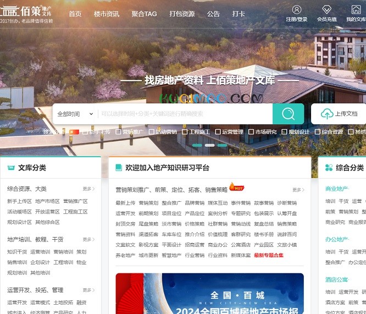366x314 pixels.
Task: Click the 文库分类 folder icon
Action: (x=11, y=168)
